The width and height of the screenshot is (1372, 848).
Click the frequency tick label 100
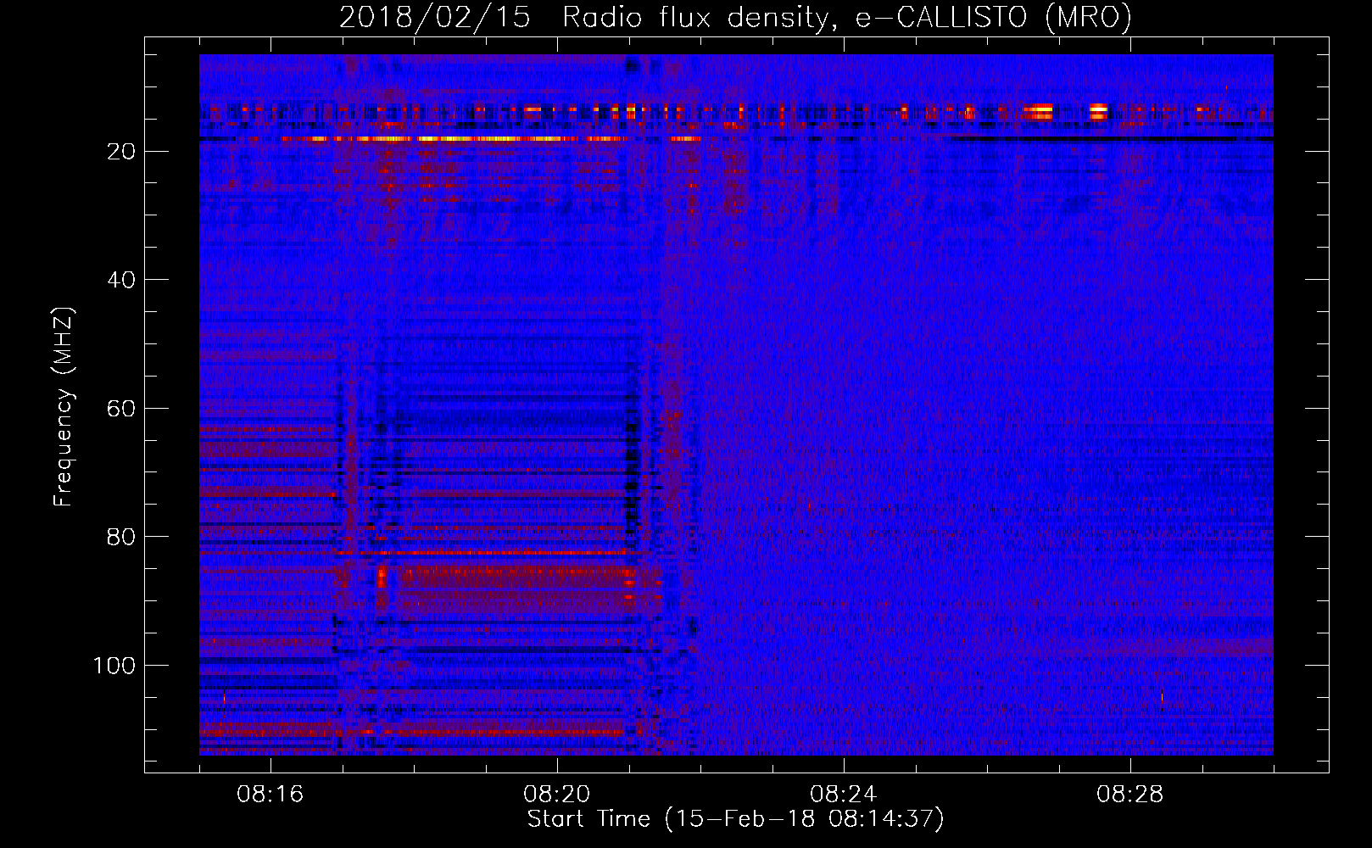click(114, 666)
